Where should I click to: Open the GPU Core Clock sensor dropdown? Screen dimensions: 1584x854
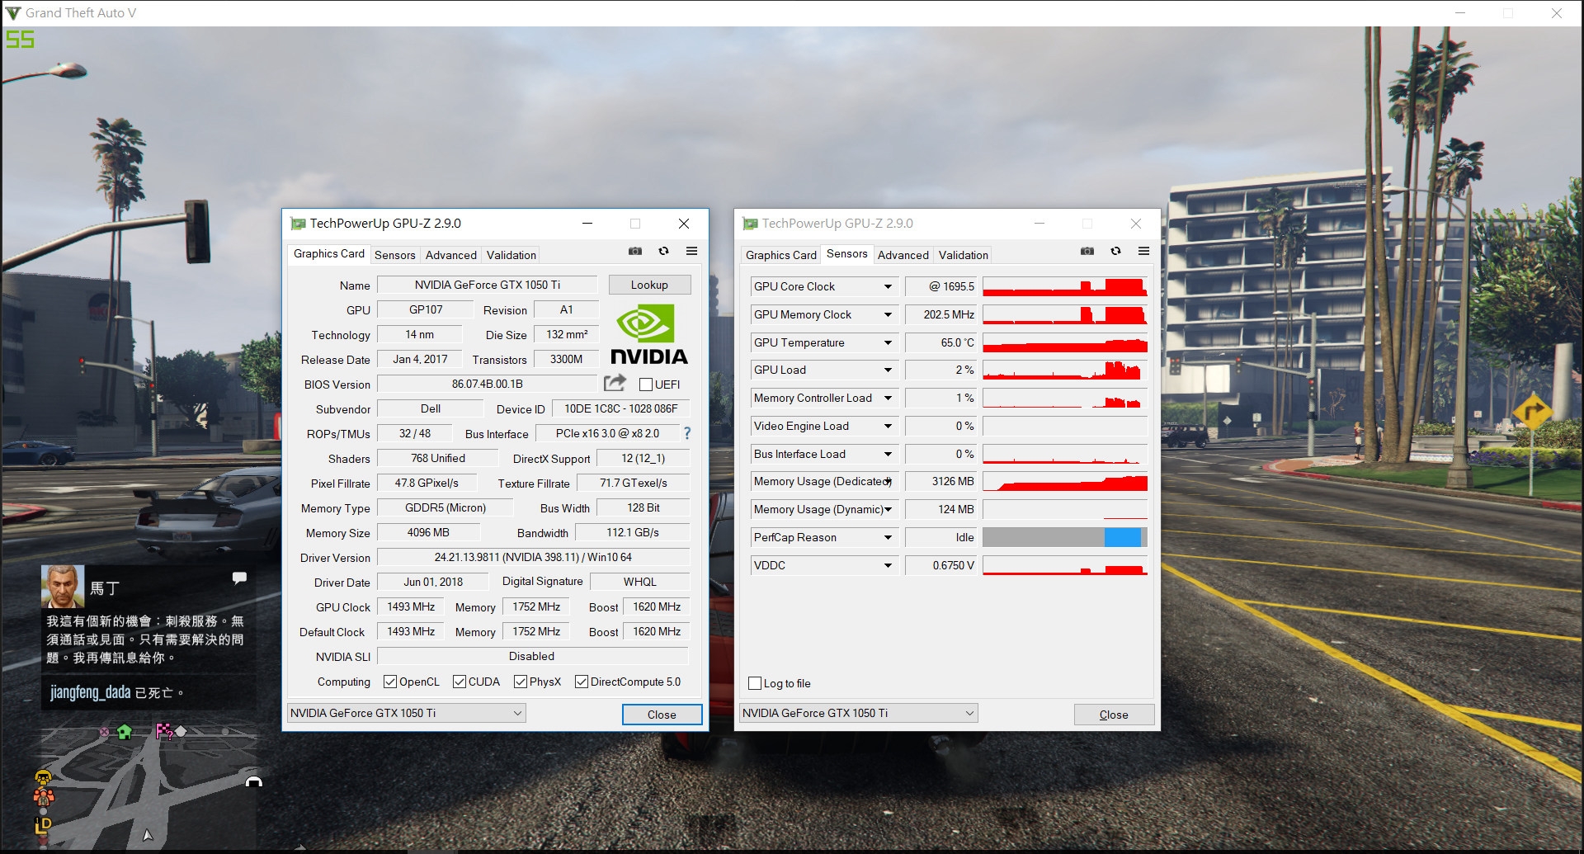click(888, 287)
